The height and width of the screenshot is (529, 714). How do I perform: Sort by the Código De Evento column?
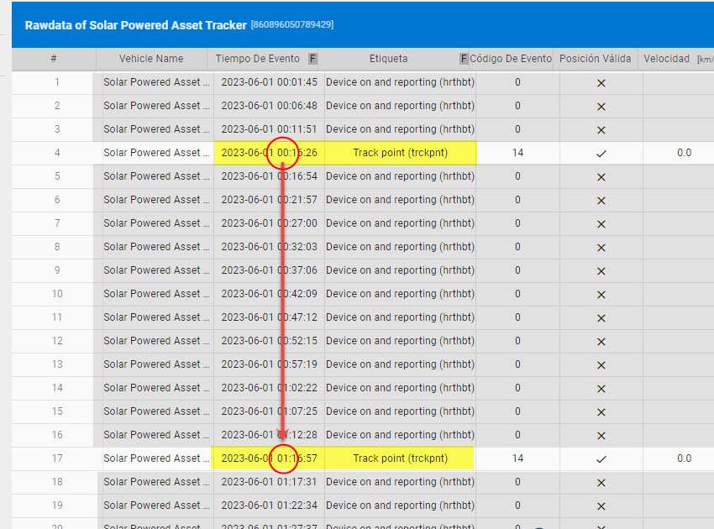click(x=512, y=59)
